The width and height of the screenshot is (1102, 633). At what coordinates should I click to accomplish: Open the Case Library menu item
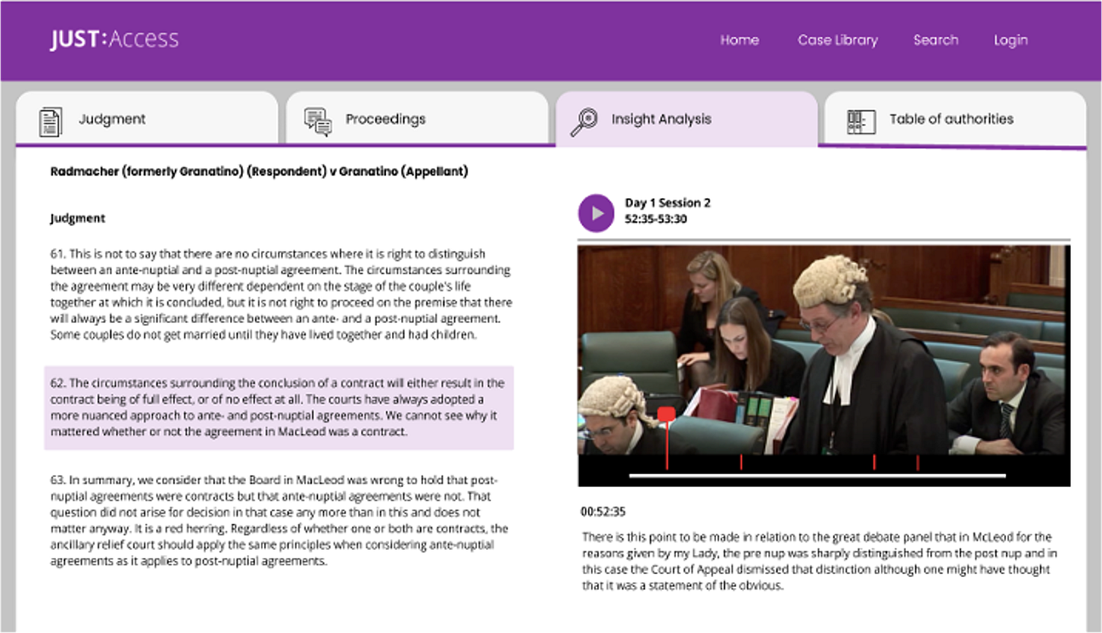(x=837, y=40)
